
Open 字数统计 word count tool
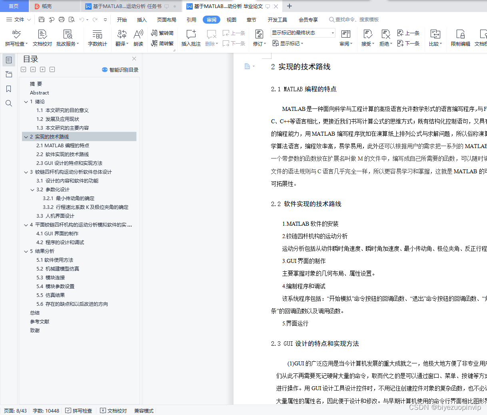[x=98, y=38]
